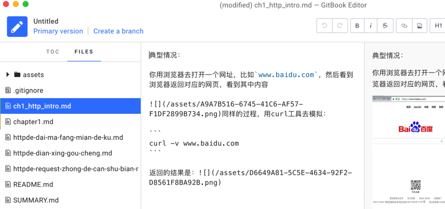Screen dimensions: 445x209
Task: Toggle bold formatting
Action: point(357,26)
